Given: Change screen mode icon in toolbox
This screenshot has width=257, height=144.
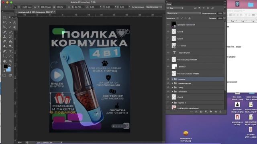Looking at the screenshot, I should point(10,75).
